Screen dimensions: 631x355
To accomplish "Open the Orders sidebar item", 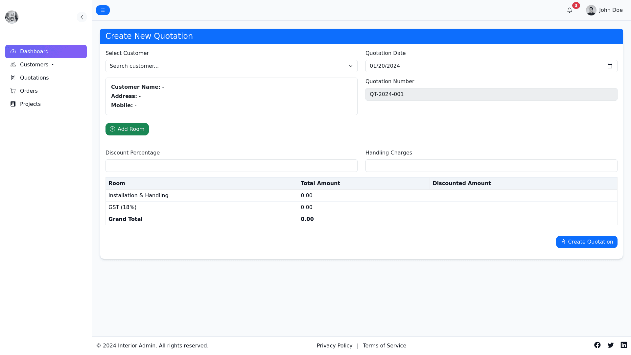I will click(29, 91).
